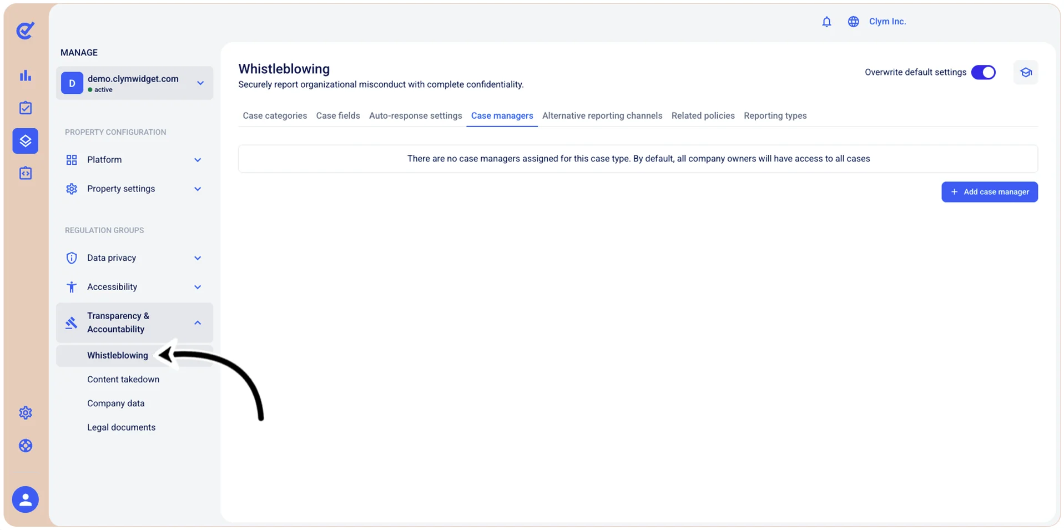Click the 'Overwrite default settings' label
Image resolution: width=1064 pixels, height=530 pixels.
[x=916, y=72]
